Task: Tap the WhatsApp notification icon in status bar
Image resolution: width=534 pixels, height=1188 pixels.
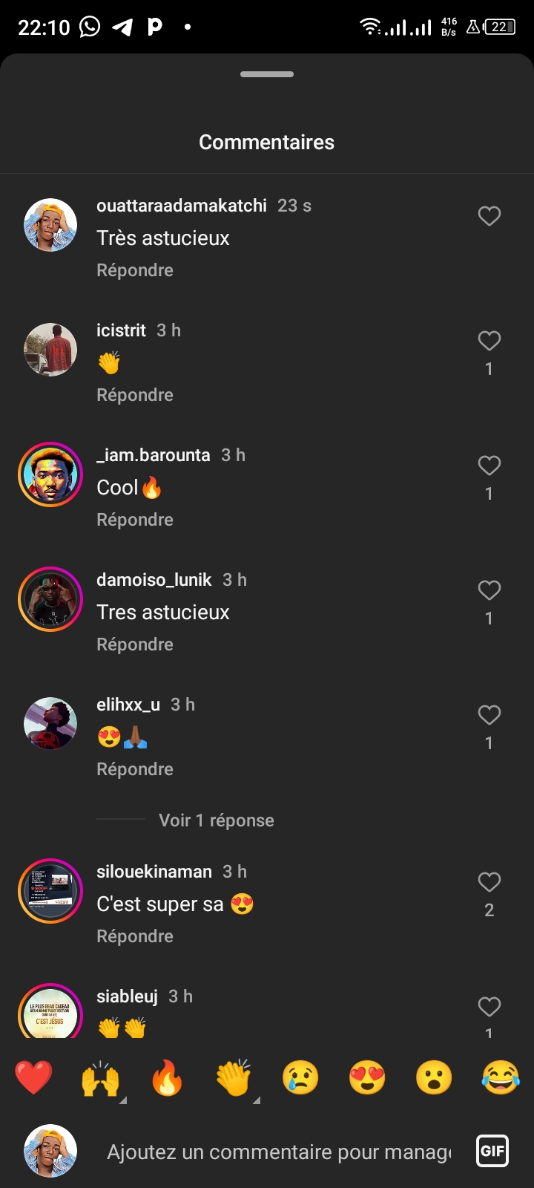Action: 90,27
